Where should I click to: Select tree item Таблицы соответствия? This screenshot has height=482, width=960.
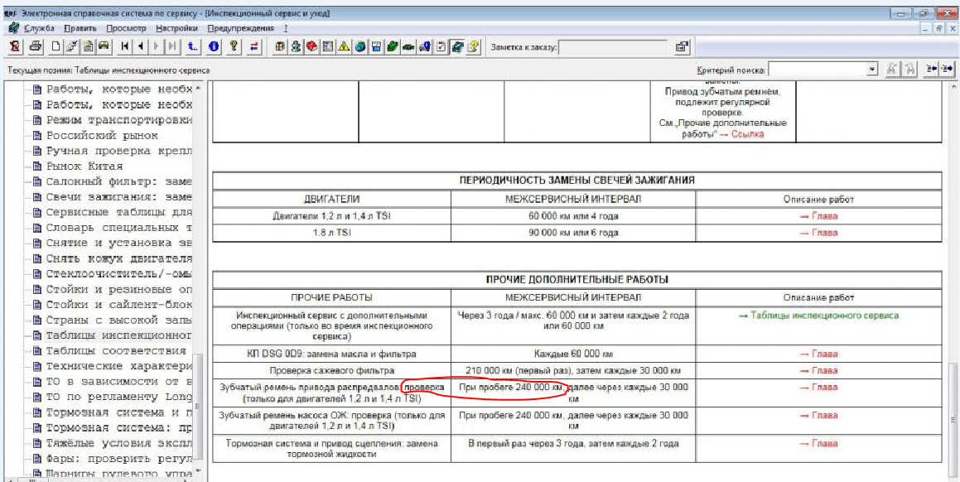click(116, 350)
